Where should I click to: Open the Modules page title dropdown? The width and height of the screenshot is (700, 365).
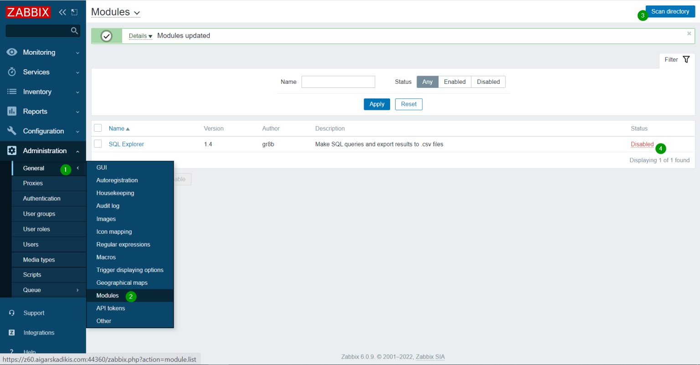[115, 12]
